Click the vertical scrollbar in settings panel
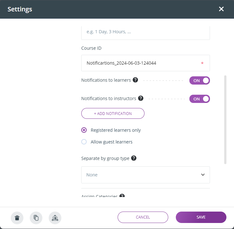Screen dimensions: 234x229 [x=225, y=120]
